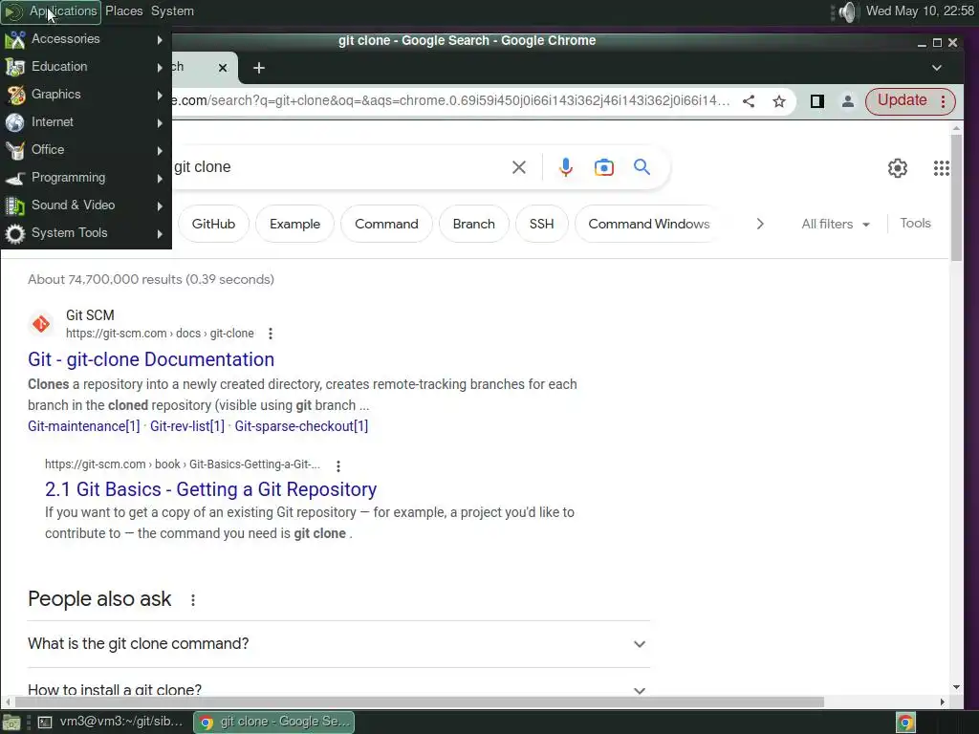Viewport: 979px width, 734px height.
Task: Click the Applications menu button
Action: coord(51,11)
